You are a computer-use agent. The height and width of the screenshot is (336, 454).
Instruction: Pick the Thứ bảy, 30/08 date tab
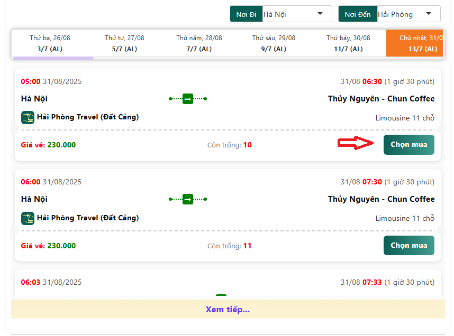[x=348, y=43]
